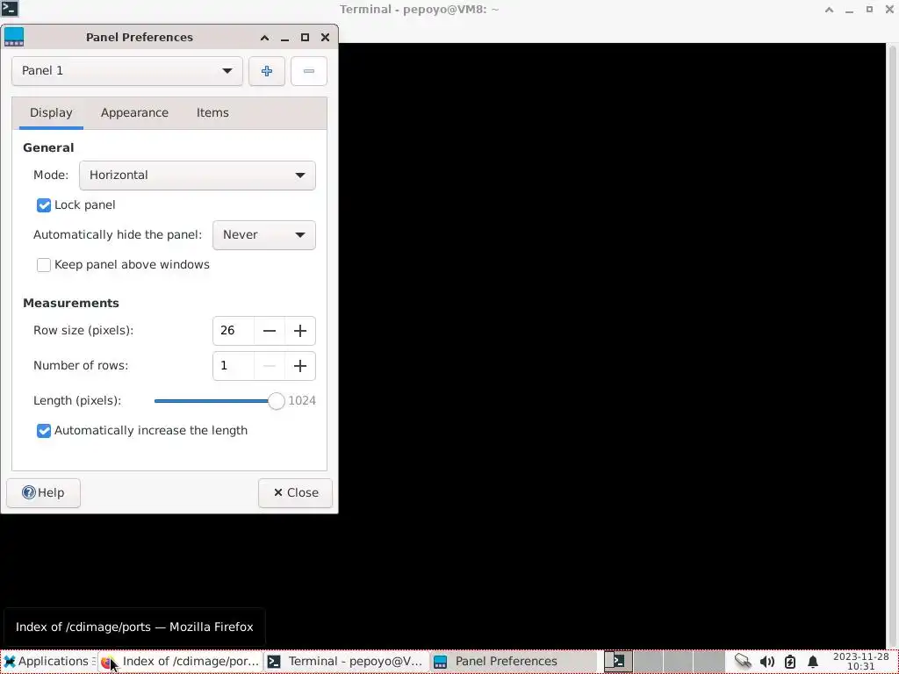
Task: Select the Panel Preferences taskbar button
Action: tap(513, 662)
